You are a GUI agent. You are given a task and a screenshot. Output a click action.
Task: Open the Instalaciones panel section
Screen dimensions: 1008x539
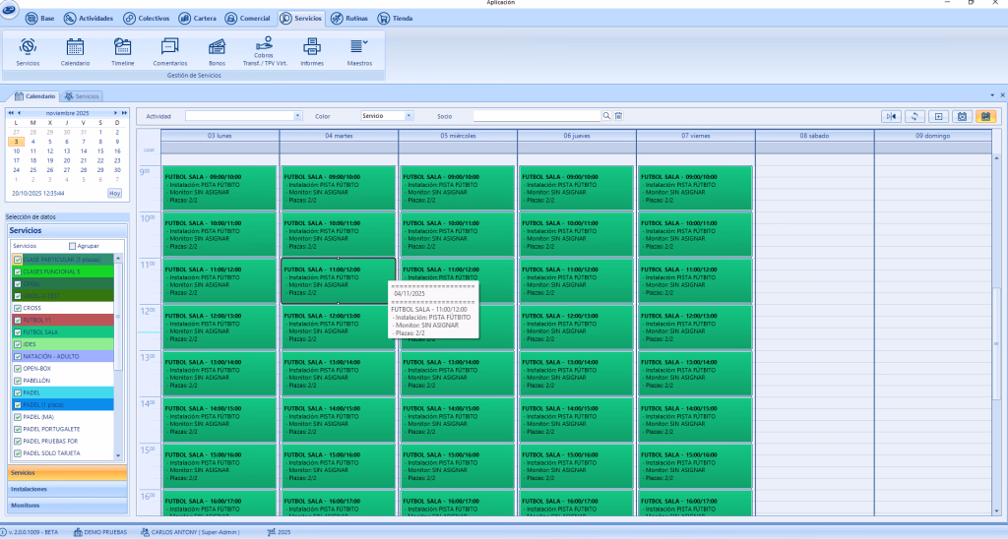pos(65,489)
